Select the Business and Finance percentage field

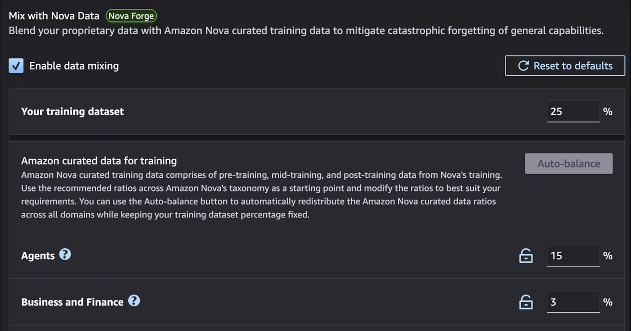coord(573,302)
